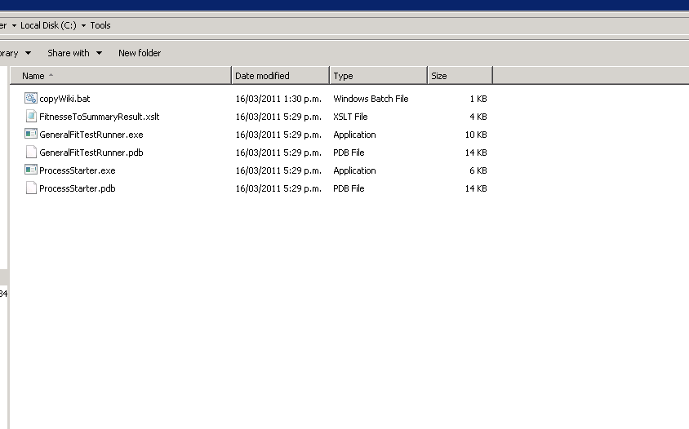This screenshot has width=689, height=429.
Task: Click Tools in the address breadcrumb
Action: pos(100,25)
